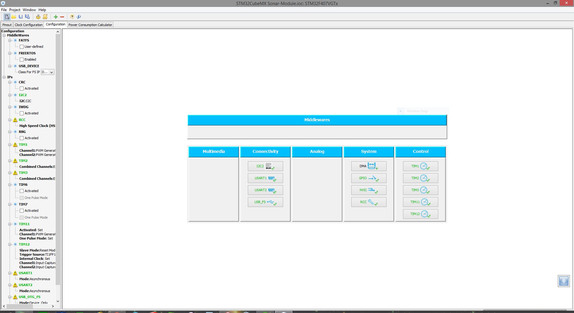
Task: Open the Window menu
Action: (29, 10)
